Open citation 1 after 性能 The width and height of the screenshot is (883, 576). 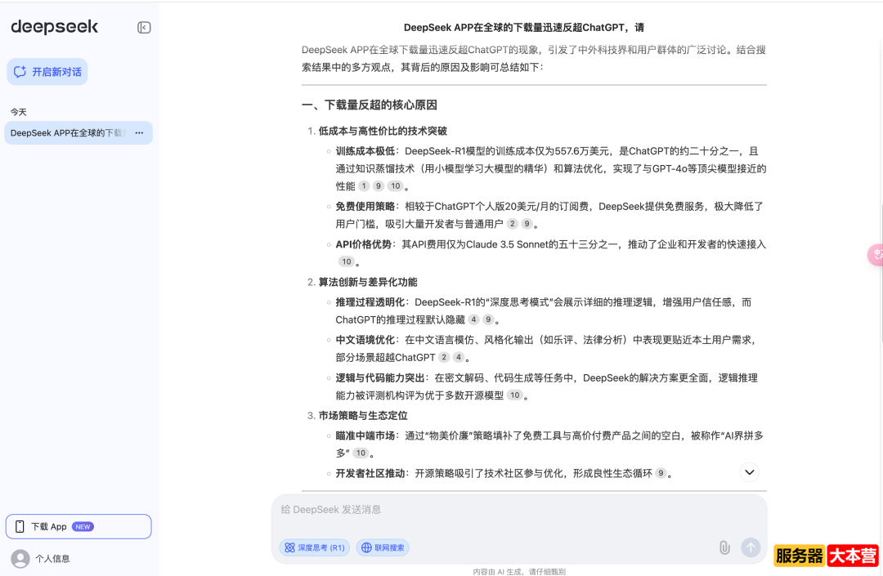tap(364, 186)
